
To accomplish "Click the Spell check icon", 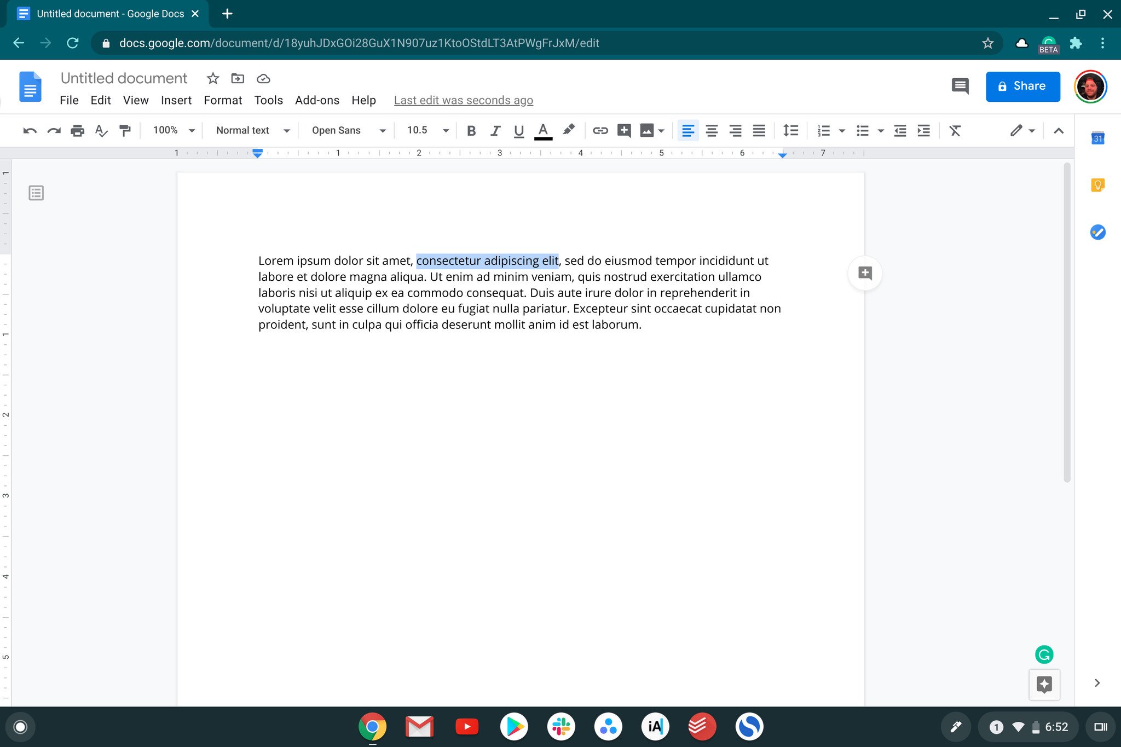I will click(101, 130).
